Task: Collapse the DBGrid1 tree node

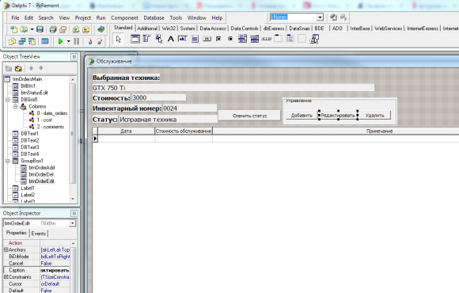Action: [8, 100]
